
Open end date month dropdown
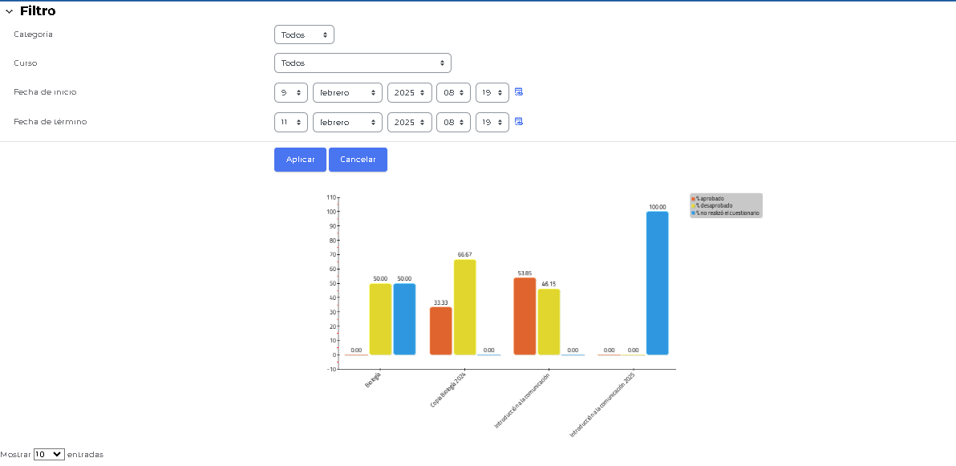click(347, 123)
